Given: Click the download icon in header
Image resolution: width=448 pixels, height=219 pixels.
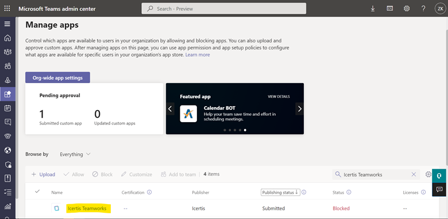Looking at the screenshot, I should click(373, 9).
